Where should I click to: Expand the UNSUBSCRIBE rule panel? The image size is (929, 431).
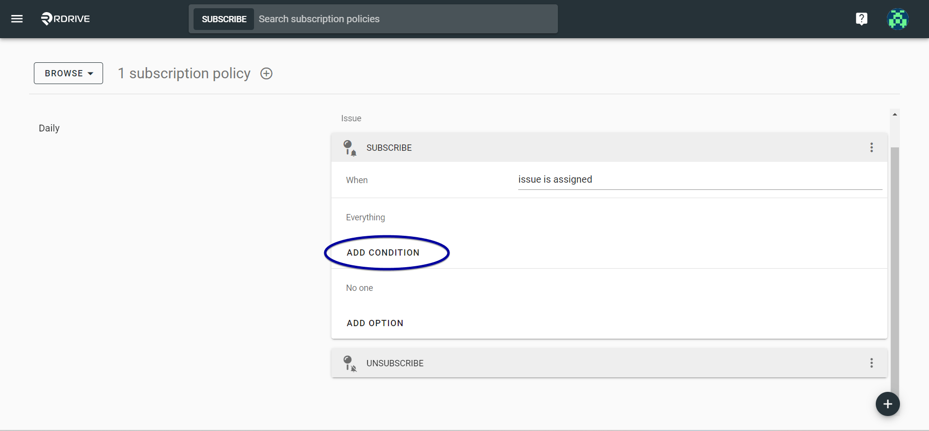tap(609, 363)
